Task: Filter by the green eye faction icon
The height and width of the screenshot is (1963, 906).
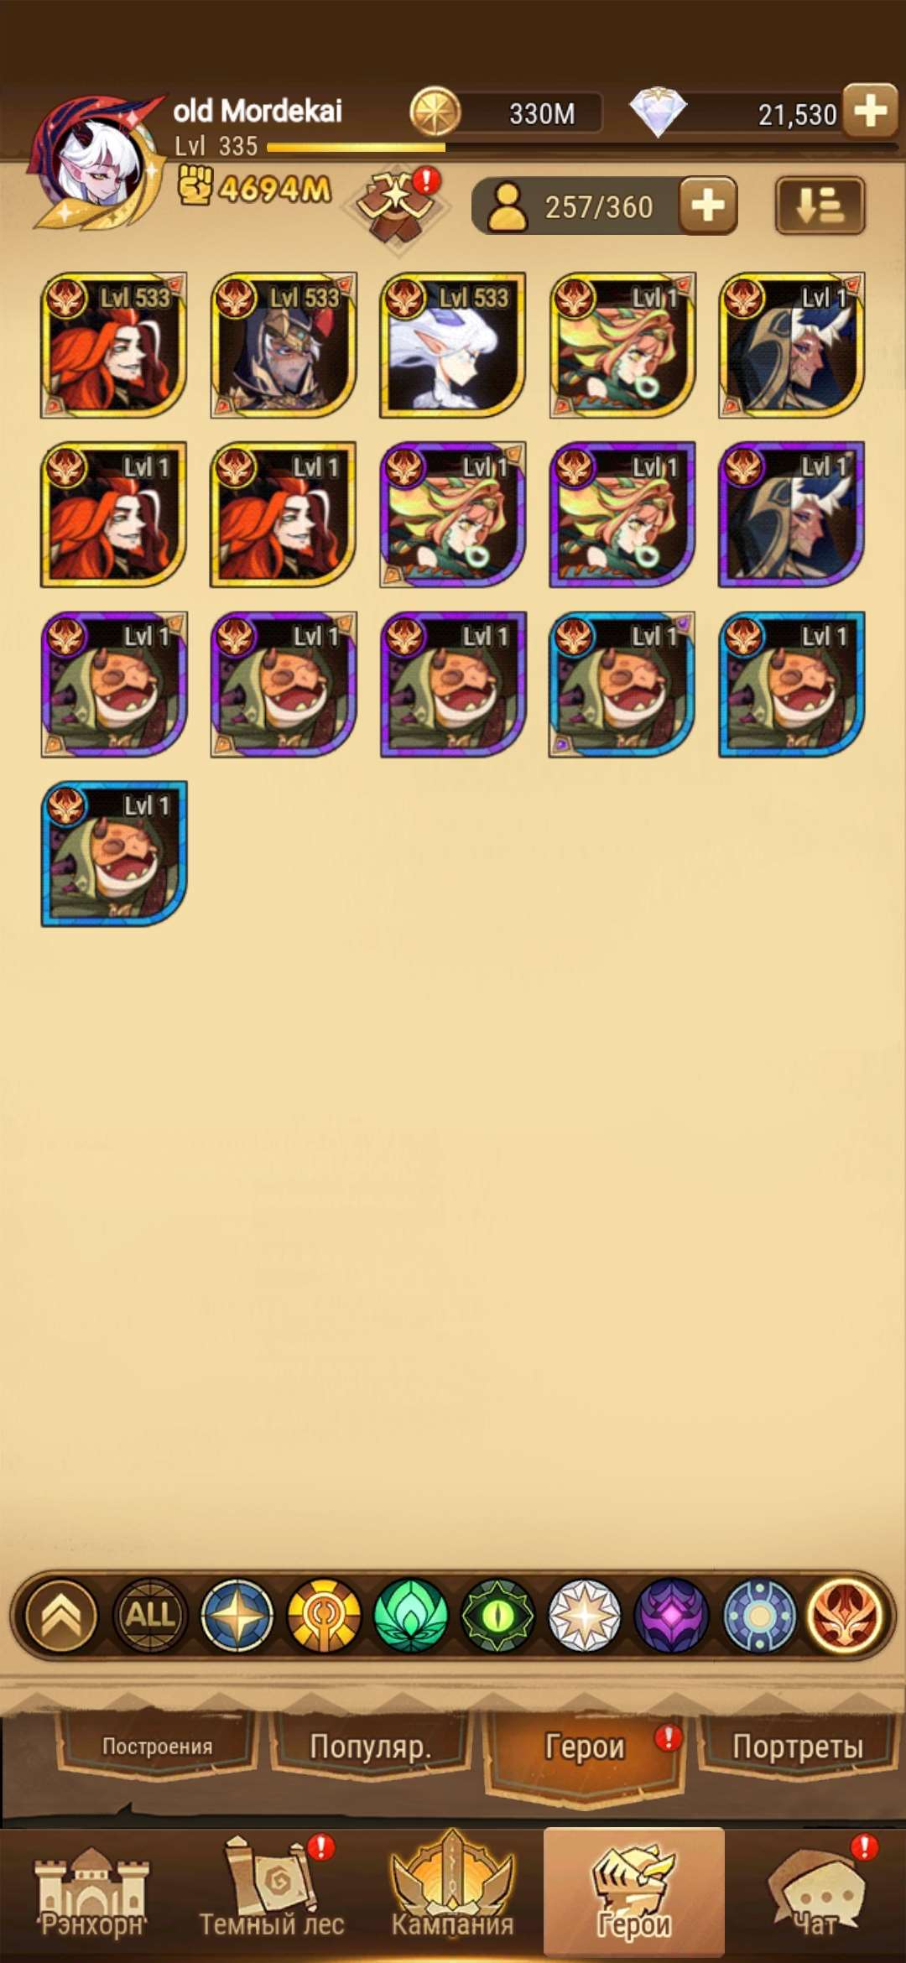Action: click(x=498, y=1615)
